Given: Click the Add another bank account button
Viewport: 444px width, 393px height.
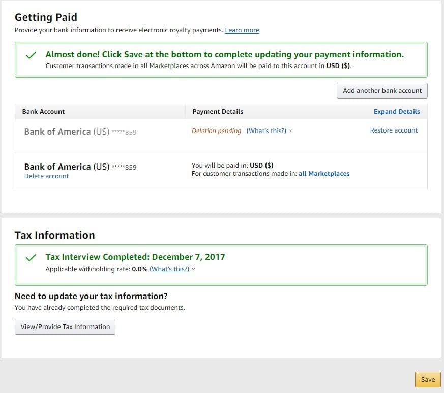Looking at the screenshot, I should pyautogui.click(x=382, y=91).
